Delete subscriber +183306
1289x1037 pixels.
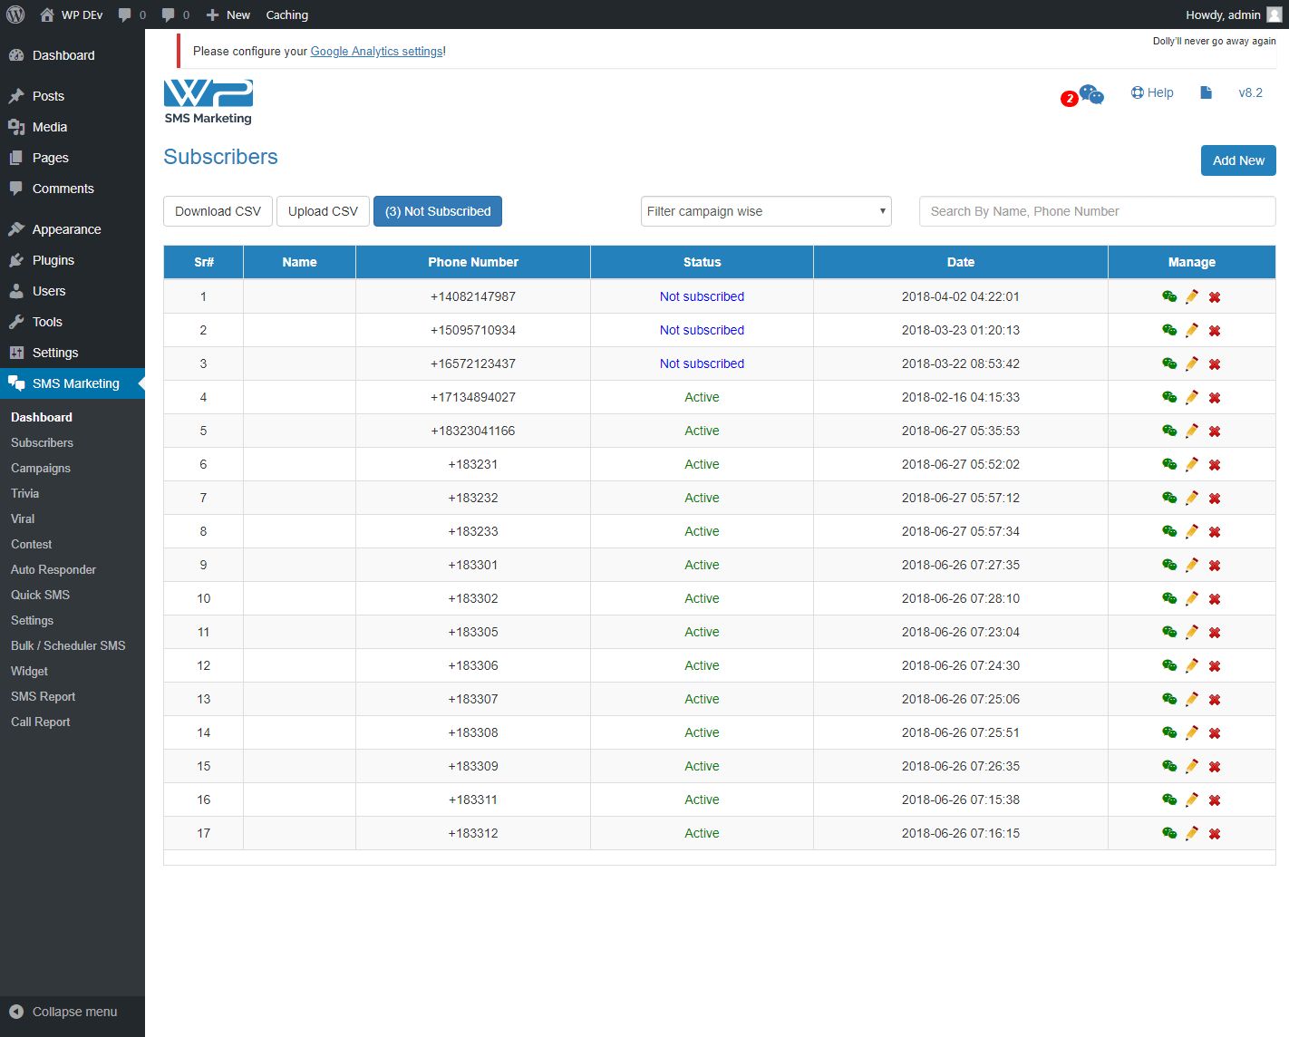pos(1215,666)
